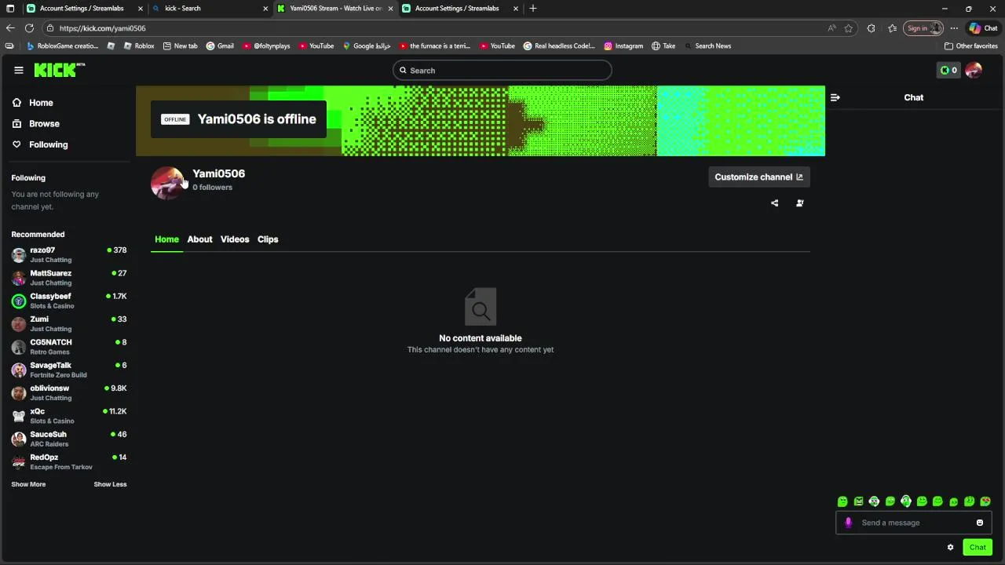1005x565 pixels.
Task: Open Classybeef recommended channel
Action: point(68,301)
